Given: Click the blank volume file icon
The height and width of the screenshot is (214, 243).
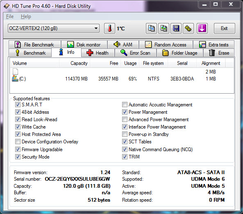Looking at the screenshot, I should 15,71.
